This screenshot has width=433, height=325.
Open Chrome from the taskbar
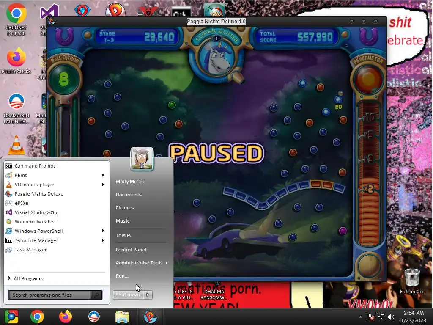pyautogui.click(x=37, y=317)
